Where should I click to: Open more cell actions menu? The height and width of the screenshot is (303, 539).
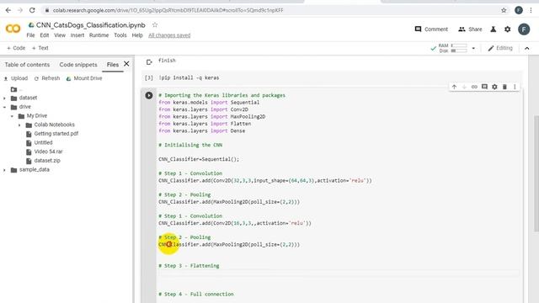click(515, 87)
